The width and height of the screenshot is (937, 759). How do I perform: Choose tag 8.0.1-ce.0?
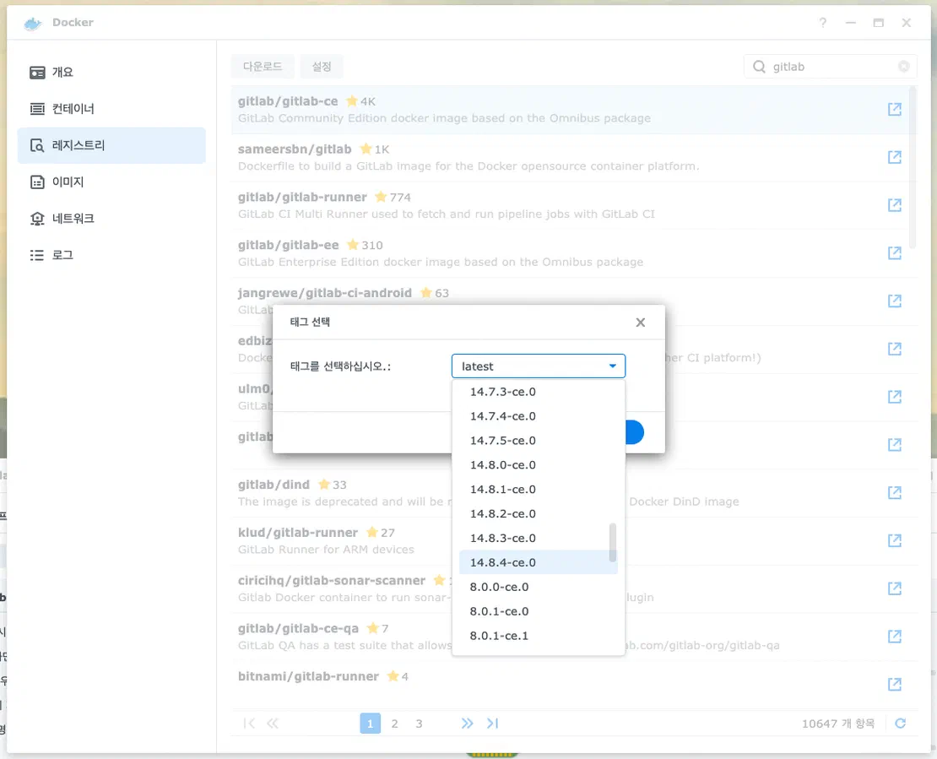point(538,611)
